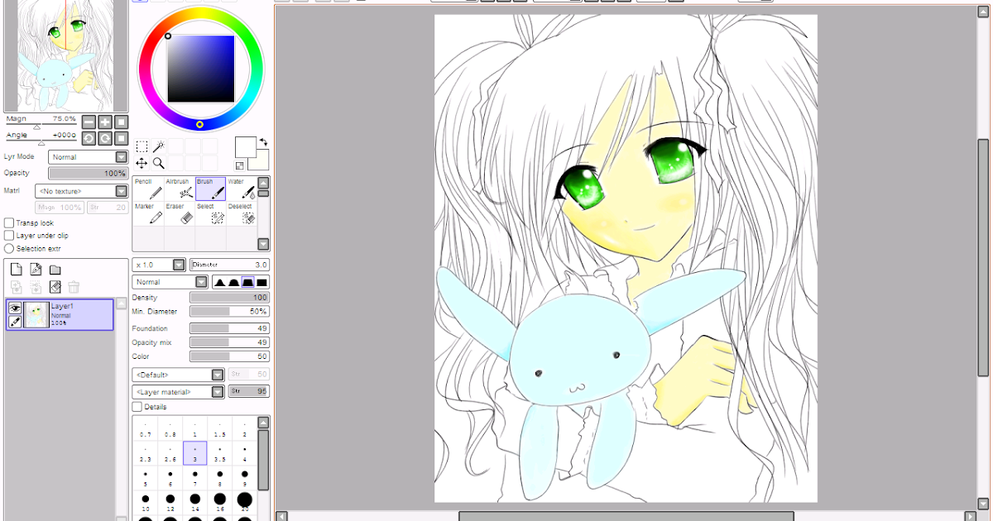Choose the 10 brush size preset
Image resolution: width=993 pixels, height=521 pixels.
(145, 502)
